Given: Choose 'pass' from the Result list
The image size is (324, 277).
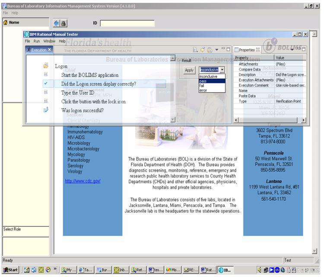Looking at the screenshot, I should pyautogui.click(x=212, y=81).
